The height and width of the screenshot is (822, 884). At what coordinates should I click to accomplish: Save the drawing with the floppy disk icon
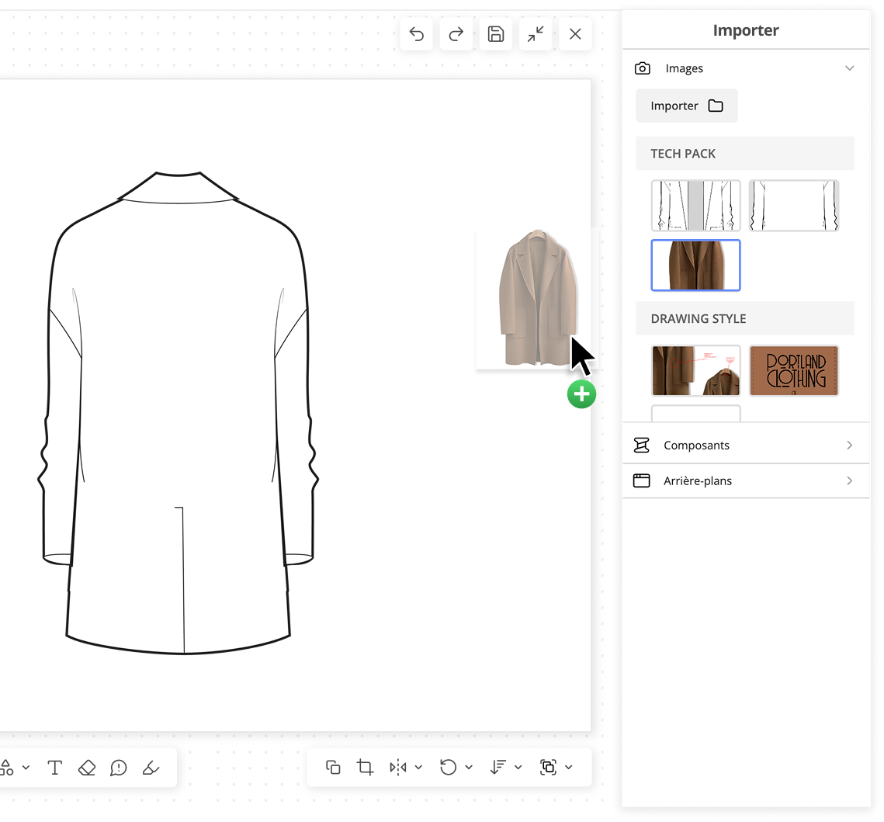pyautogui.click(x=496, y=34)
